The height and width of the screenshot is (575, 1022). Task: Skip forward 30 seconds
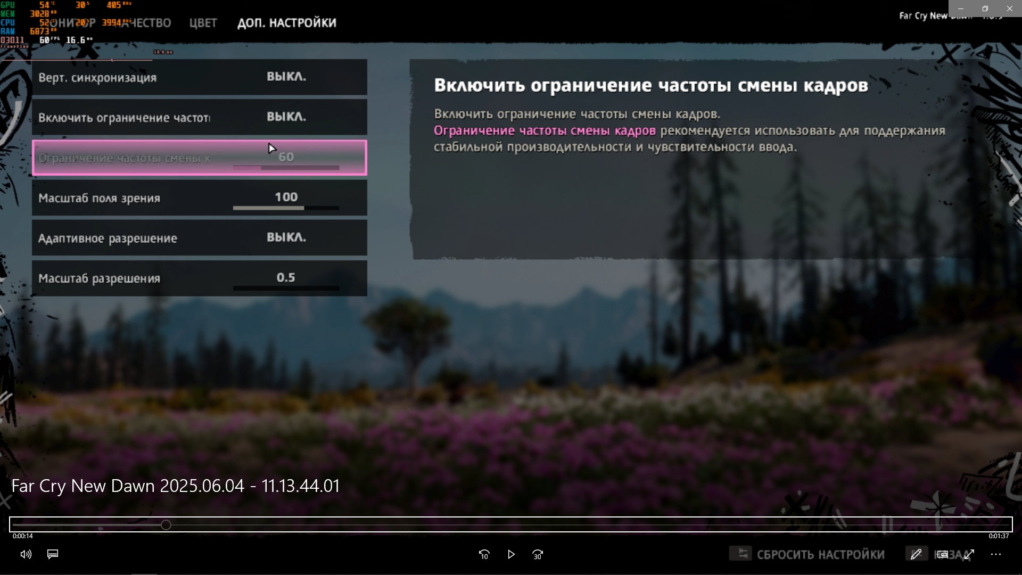click(538, 554)
